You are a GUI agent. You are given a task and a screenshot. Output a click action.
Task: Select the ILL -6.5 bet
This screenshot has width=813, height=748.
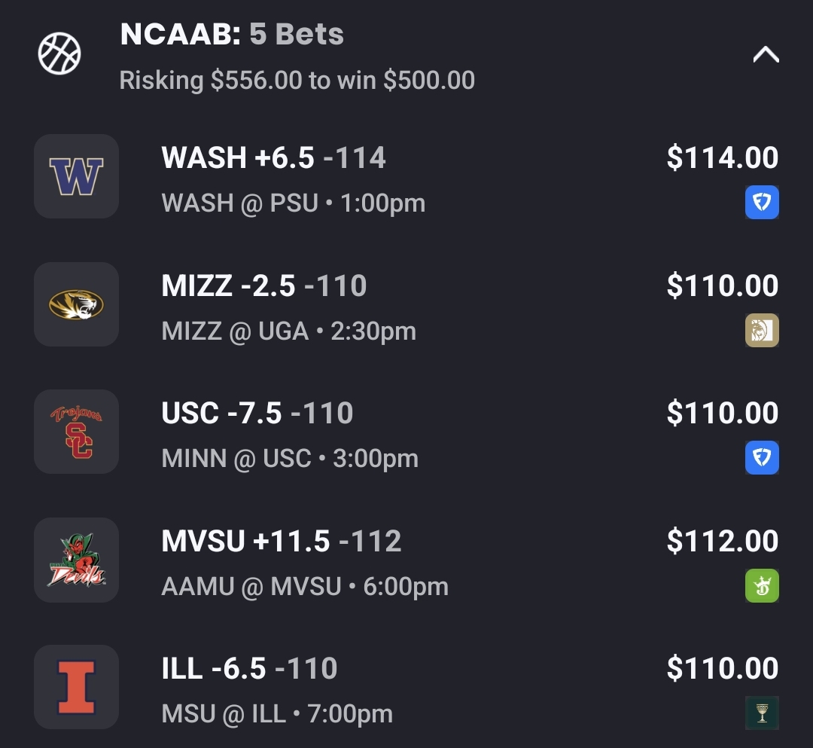click(x=249, y=669)
